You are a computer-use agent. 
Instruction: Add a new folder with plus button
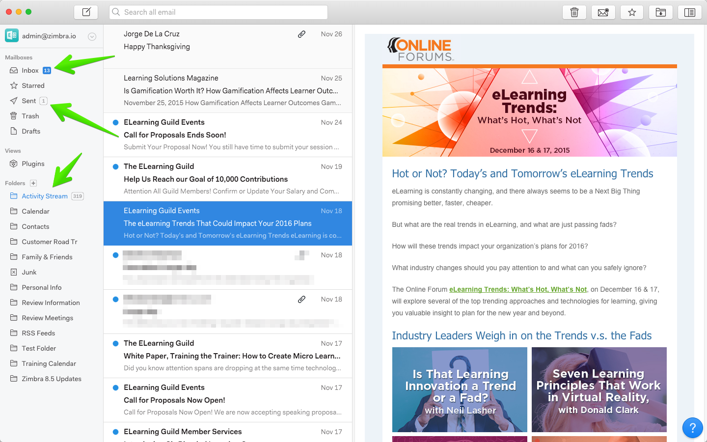(x=33, y=183)
